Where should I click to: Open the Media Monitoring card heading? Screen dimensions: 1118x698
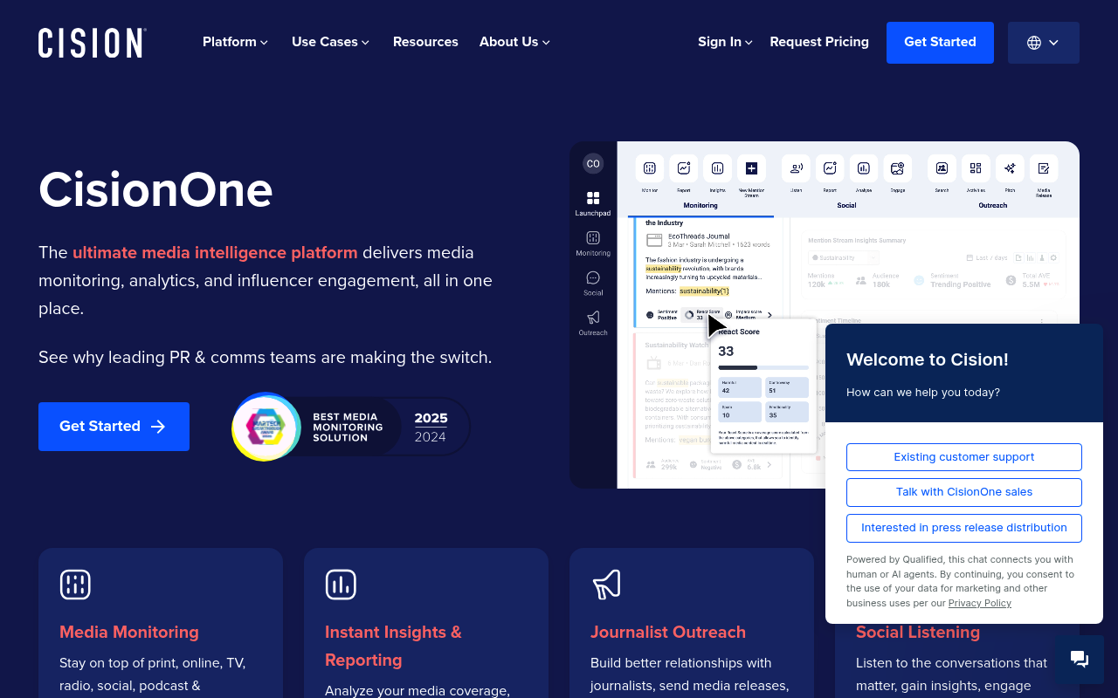coord(129,632)
